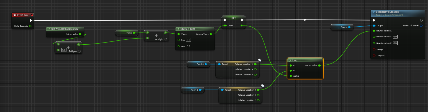Click the Lerp B input pin
Viewport: 428px width, 112px height.
click(x=291, y=71)
